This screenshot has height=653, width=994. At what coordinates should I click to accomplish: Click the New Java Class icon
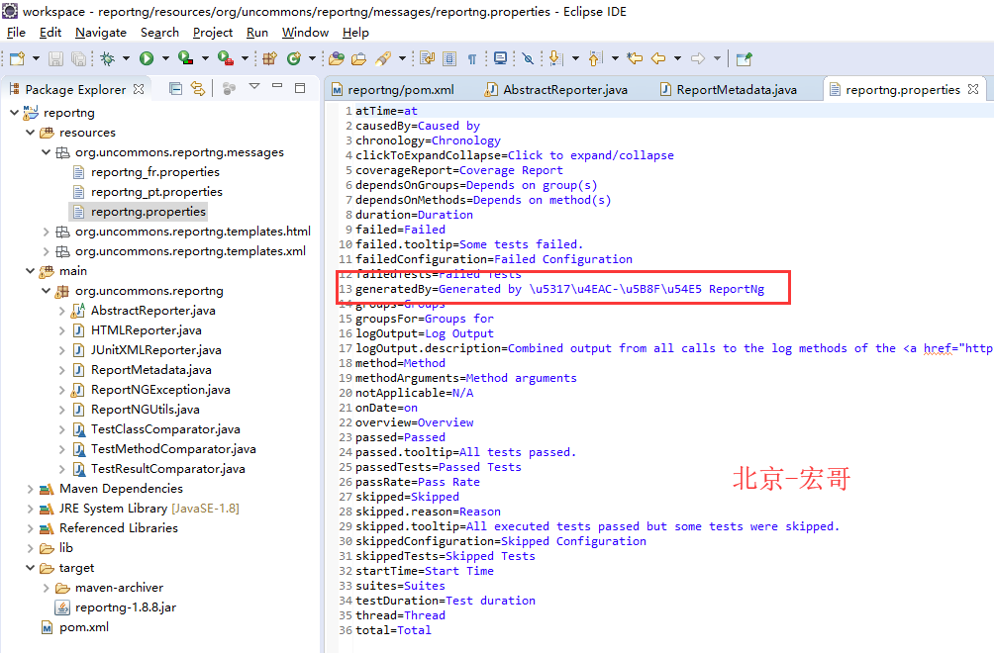[x=293, y=59]
